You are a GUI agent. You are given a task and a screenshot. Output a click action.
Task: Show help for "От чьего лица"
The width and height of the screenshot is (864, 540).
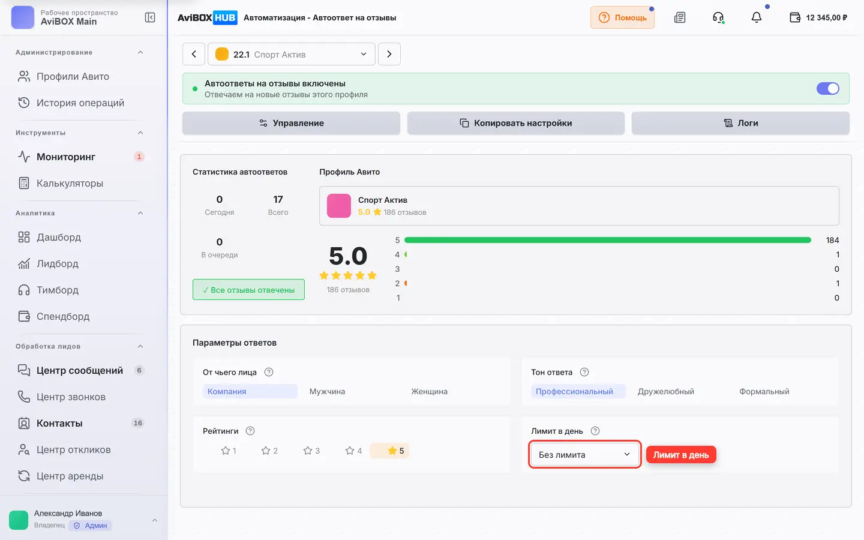coord(269,372)
